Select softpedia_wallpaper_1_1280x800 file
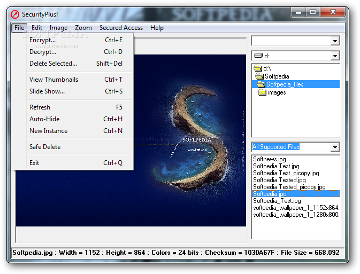The image size is (360, 274). click(x=296, y=215)
